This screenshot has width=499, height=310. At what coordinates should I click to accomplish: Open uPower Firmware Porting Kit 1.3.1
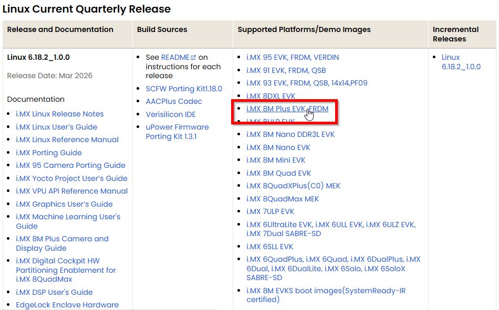pyautogui.click(x=177, y=132)
